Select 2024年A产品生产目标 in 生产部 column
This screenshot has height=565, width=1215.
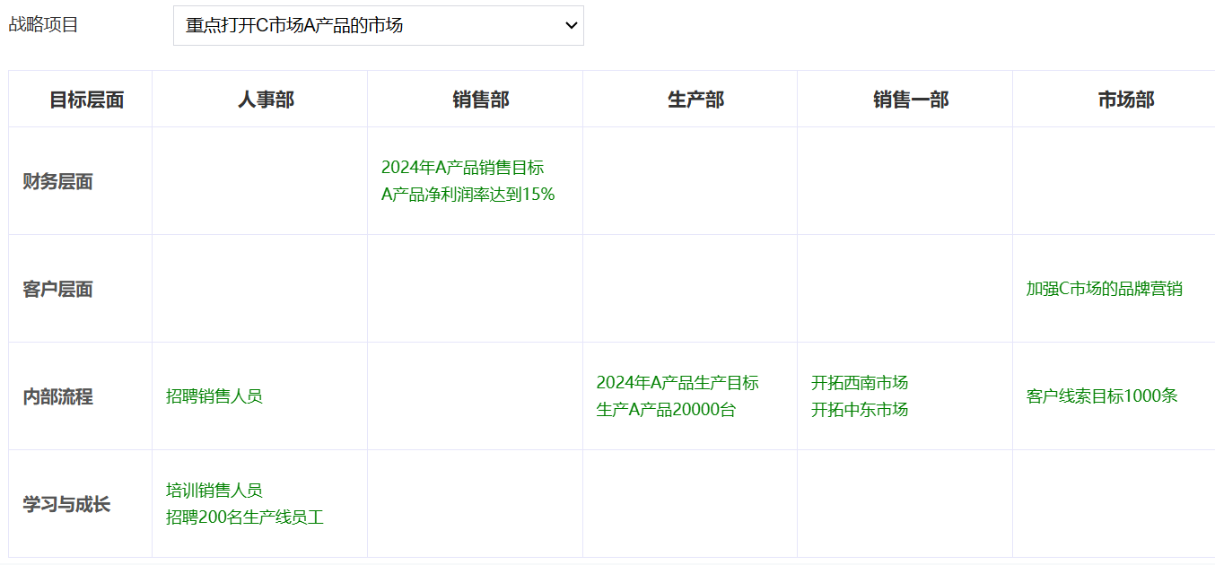pos(679,382)
